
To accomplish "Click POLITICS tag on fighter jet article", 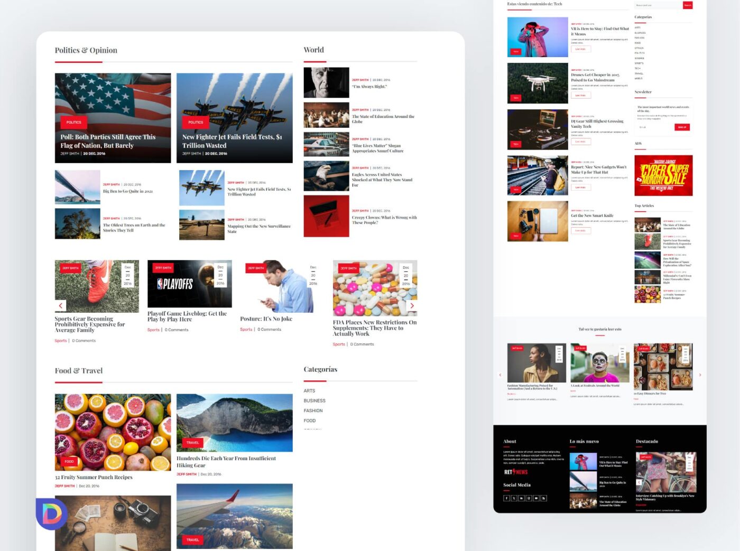I will point(196,122).
